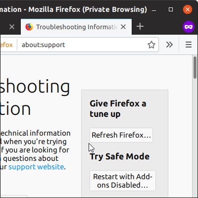Close the tab left of Troubleshooting Information
Image resolution: width=198 pixels, height=198 pixels.
coord(12,27)
